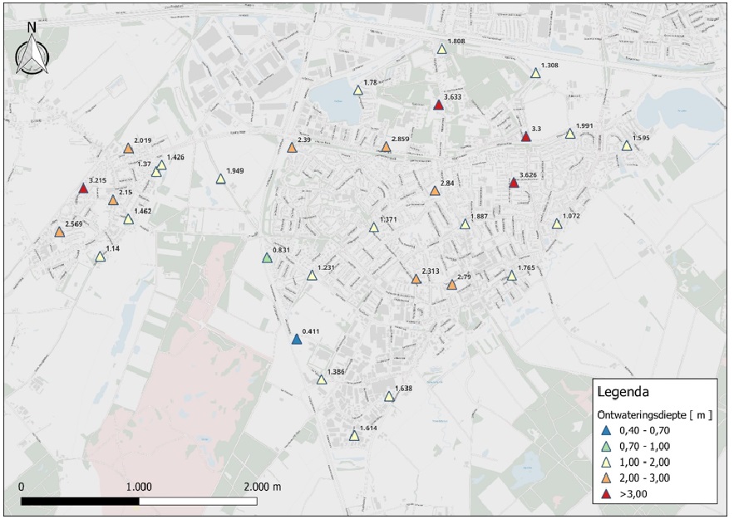Screen dimensions: 734x524
Task: Click the orange triangle marker labeled 2.313
Action: [x=416, y=279]
